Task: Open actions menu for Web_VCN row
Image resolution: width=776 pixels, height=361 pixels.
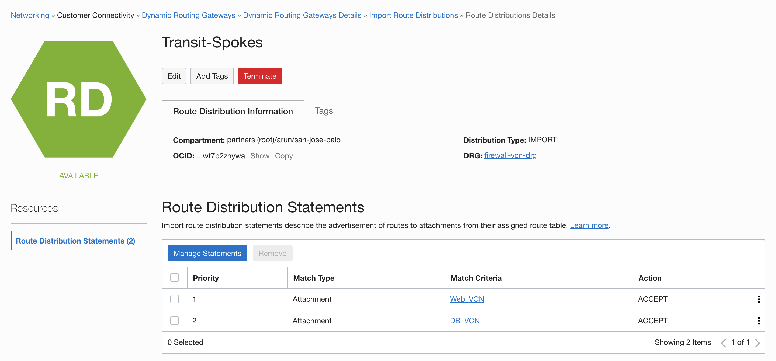Action: point(758,299)
